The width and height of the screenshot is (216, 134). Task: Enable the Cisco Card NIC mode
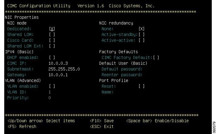(52, 40)
